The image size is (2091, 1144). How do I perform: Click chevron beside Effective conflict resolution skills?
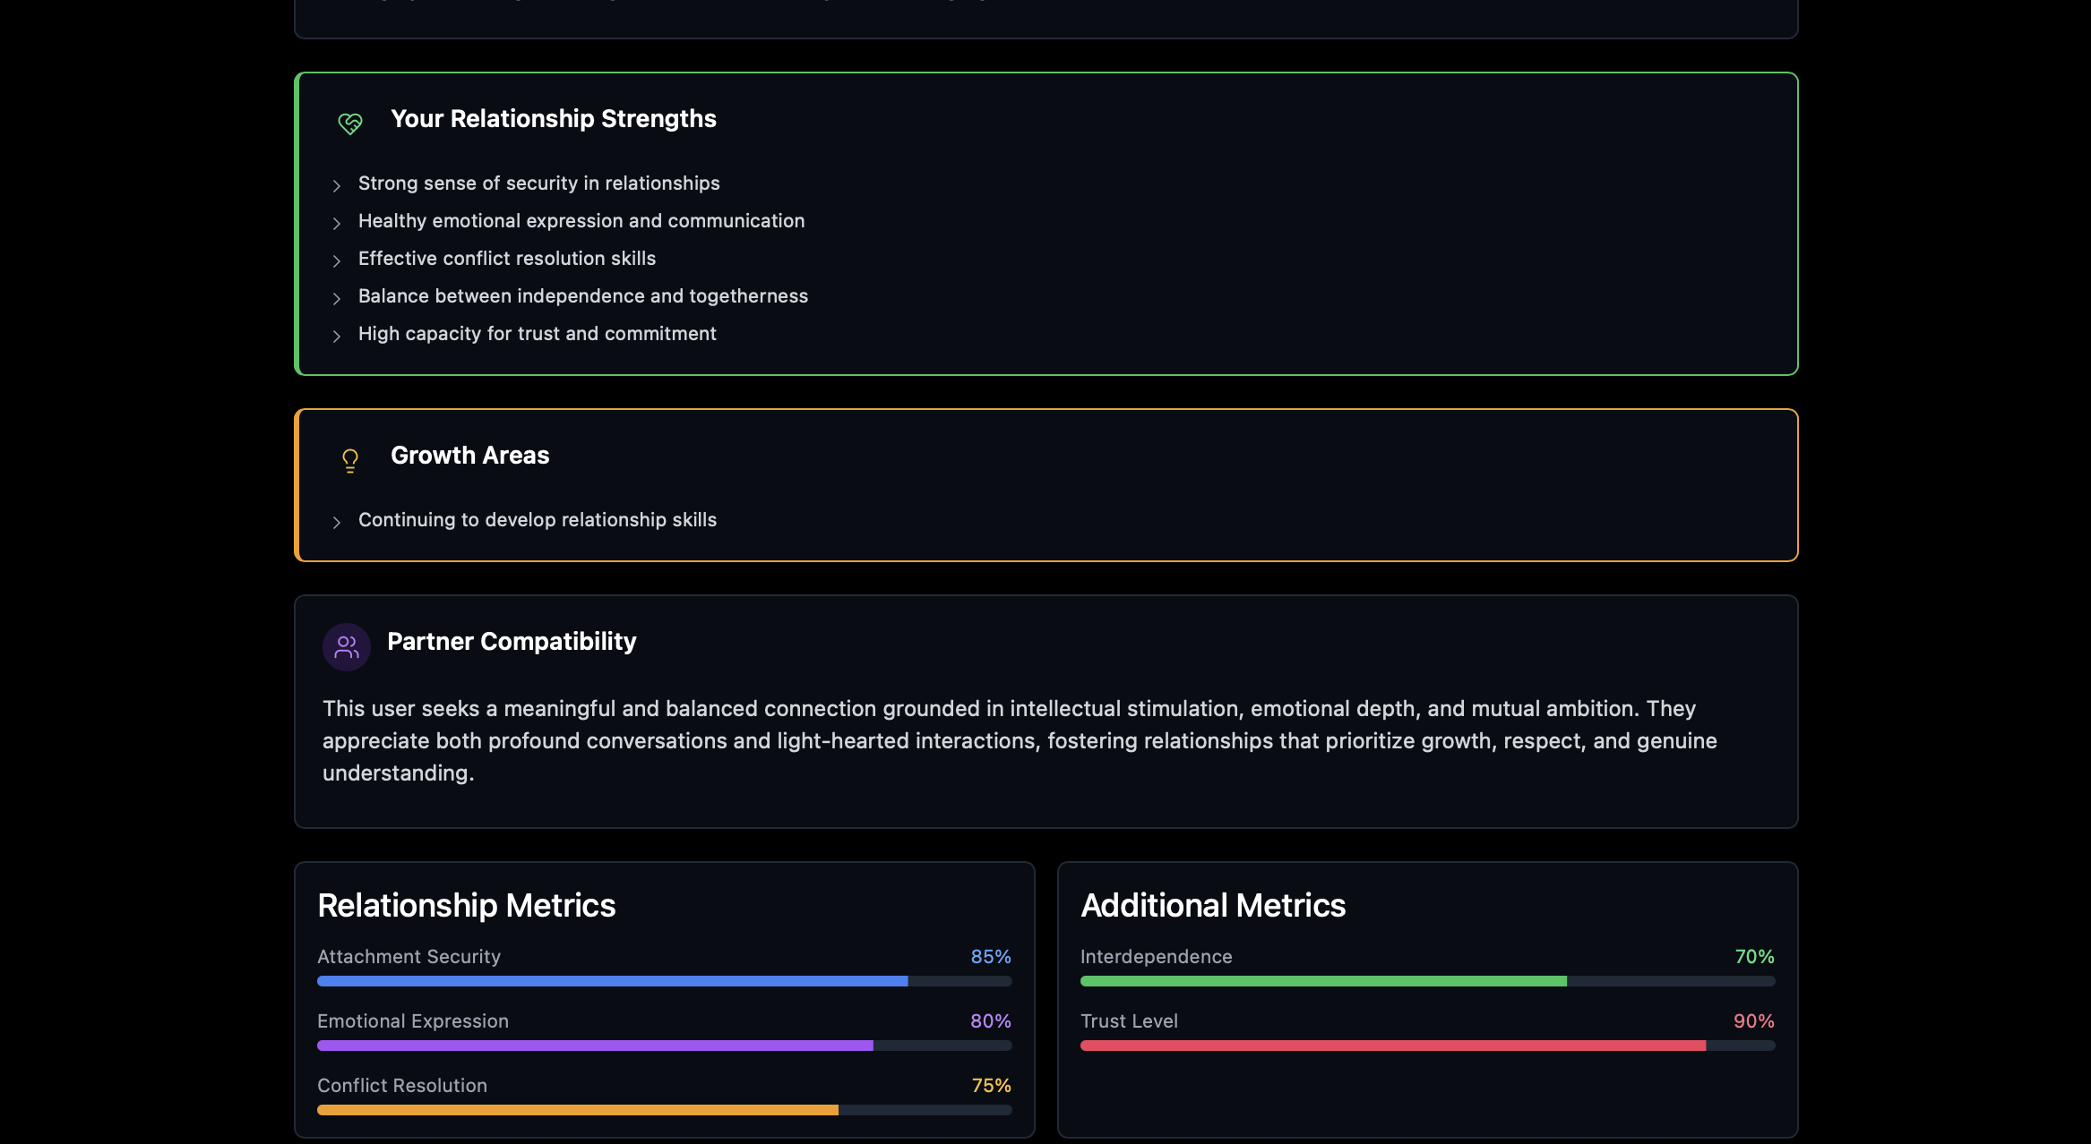click(x=337, y=260)
